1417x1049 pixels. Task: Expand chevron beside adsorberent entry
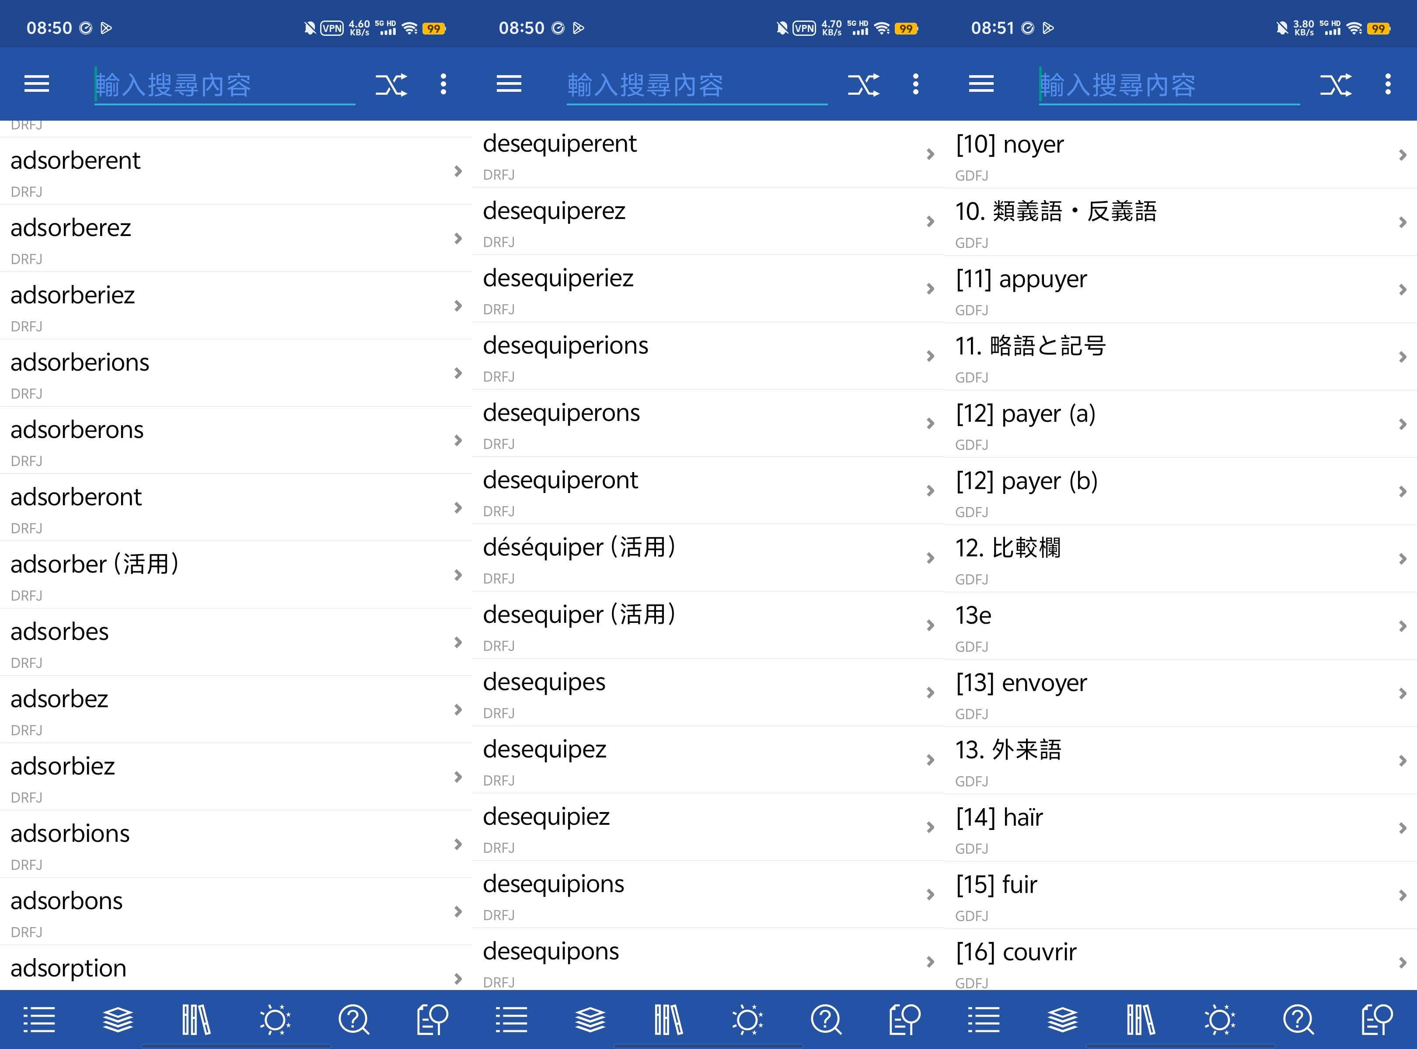tap(457, 171)
